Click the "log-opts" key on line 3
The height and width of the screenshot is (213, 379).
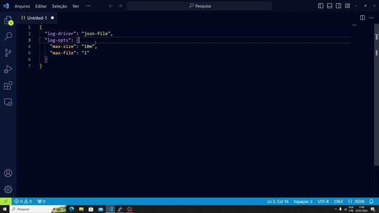(x=57, y=40)
